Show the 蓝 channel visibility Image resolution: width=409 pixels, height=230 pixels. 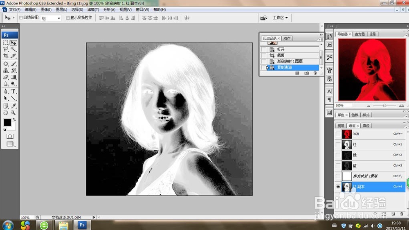[338, 165]
